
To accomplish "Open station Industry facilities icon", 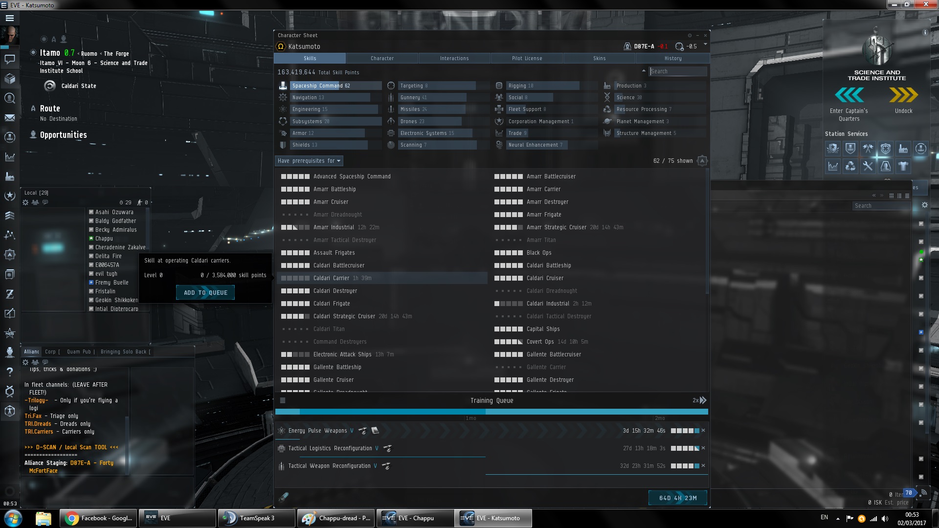I will point(903,149).
